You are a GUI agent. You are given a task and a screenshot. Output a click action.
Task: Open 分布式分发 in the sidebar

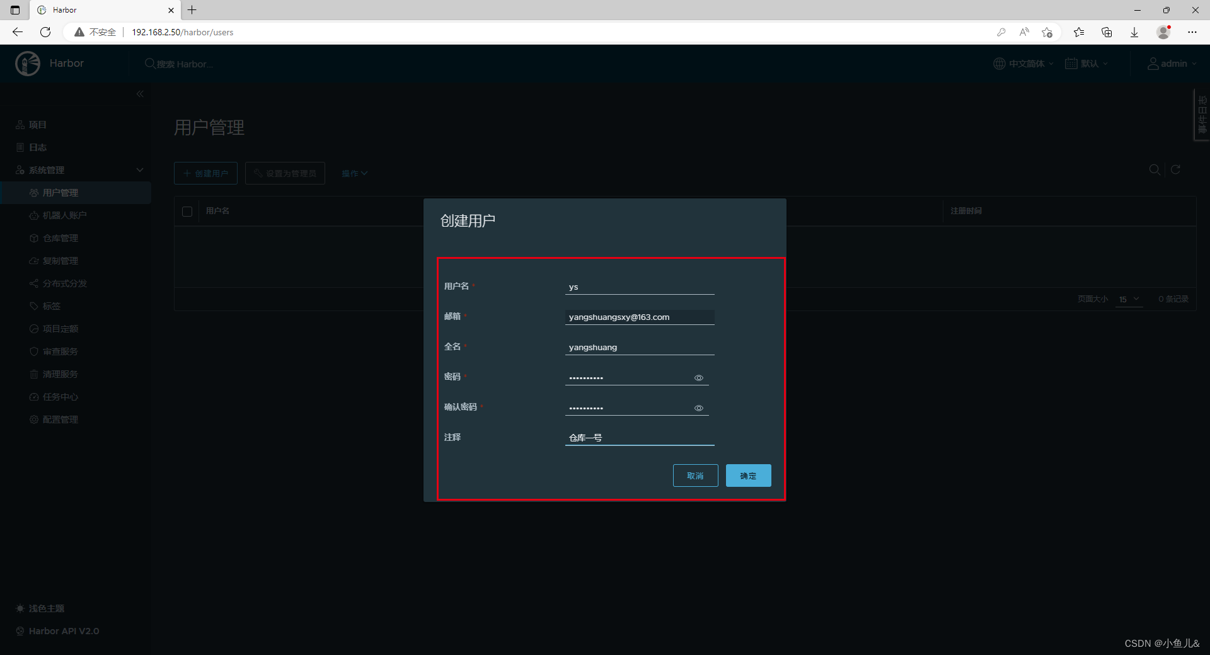[64, 283]
